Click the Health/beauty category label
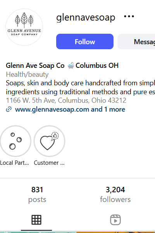Viewport: 155px width, 233px height. pyautogui.click(x=27, y=74)
